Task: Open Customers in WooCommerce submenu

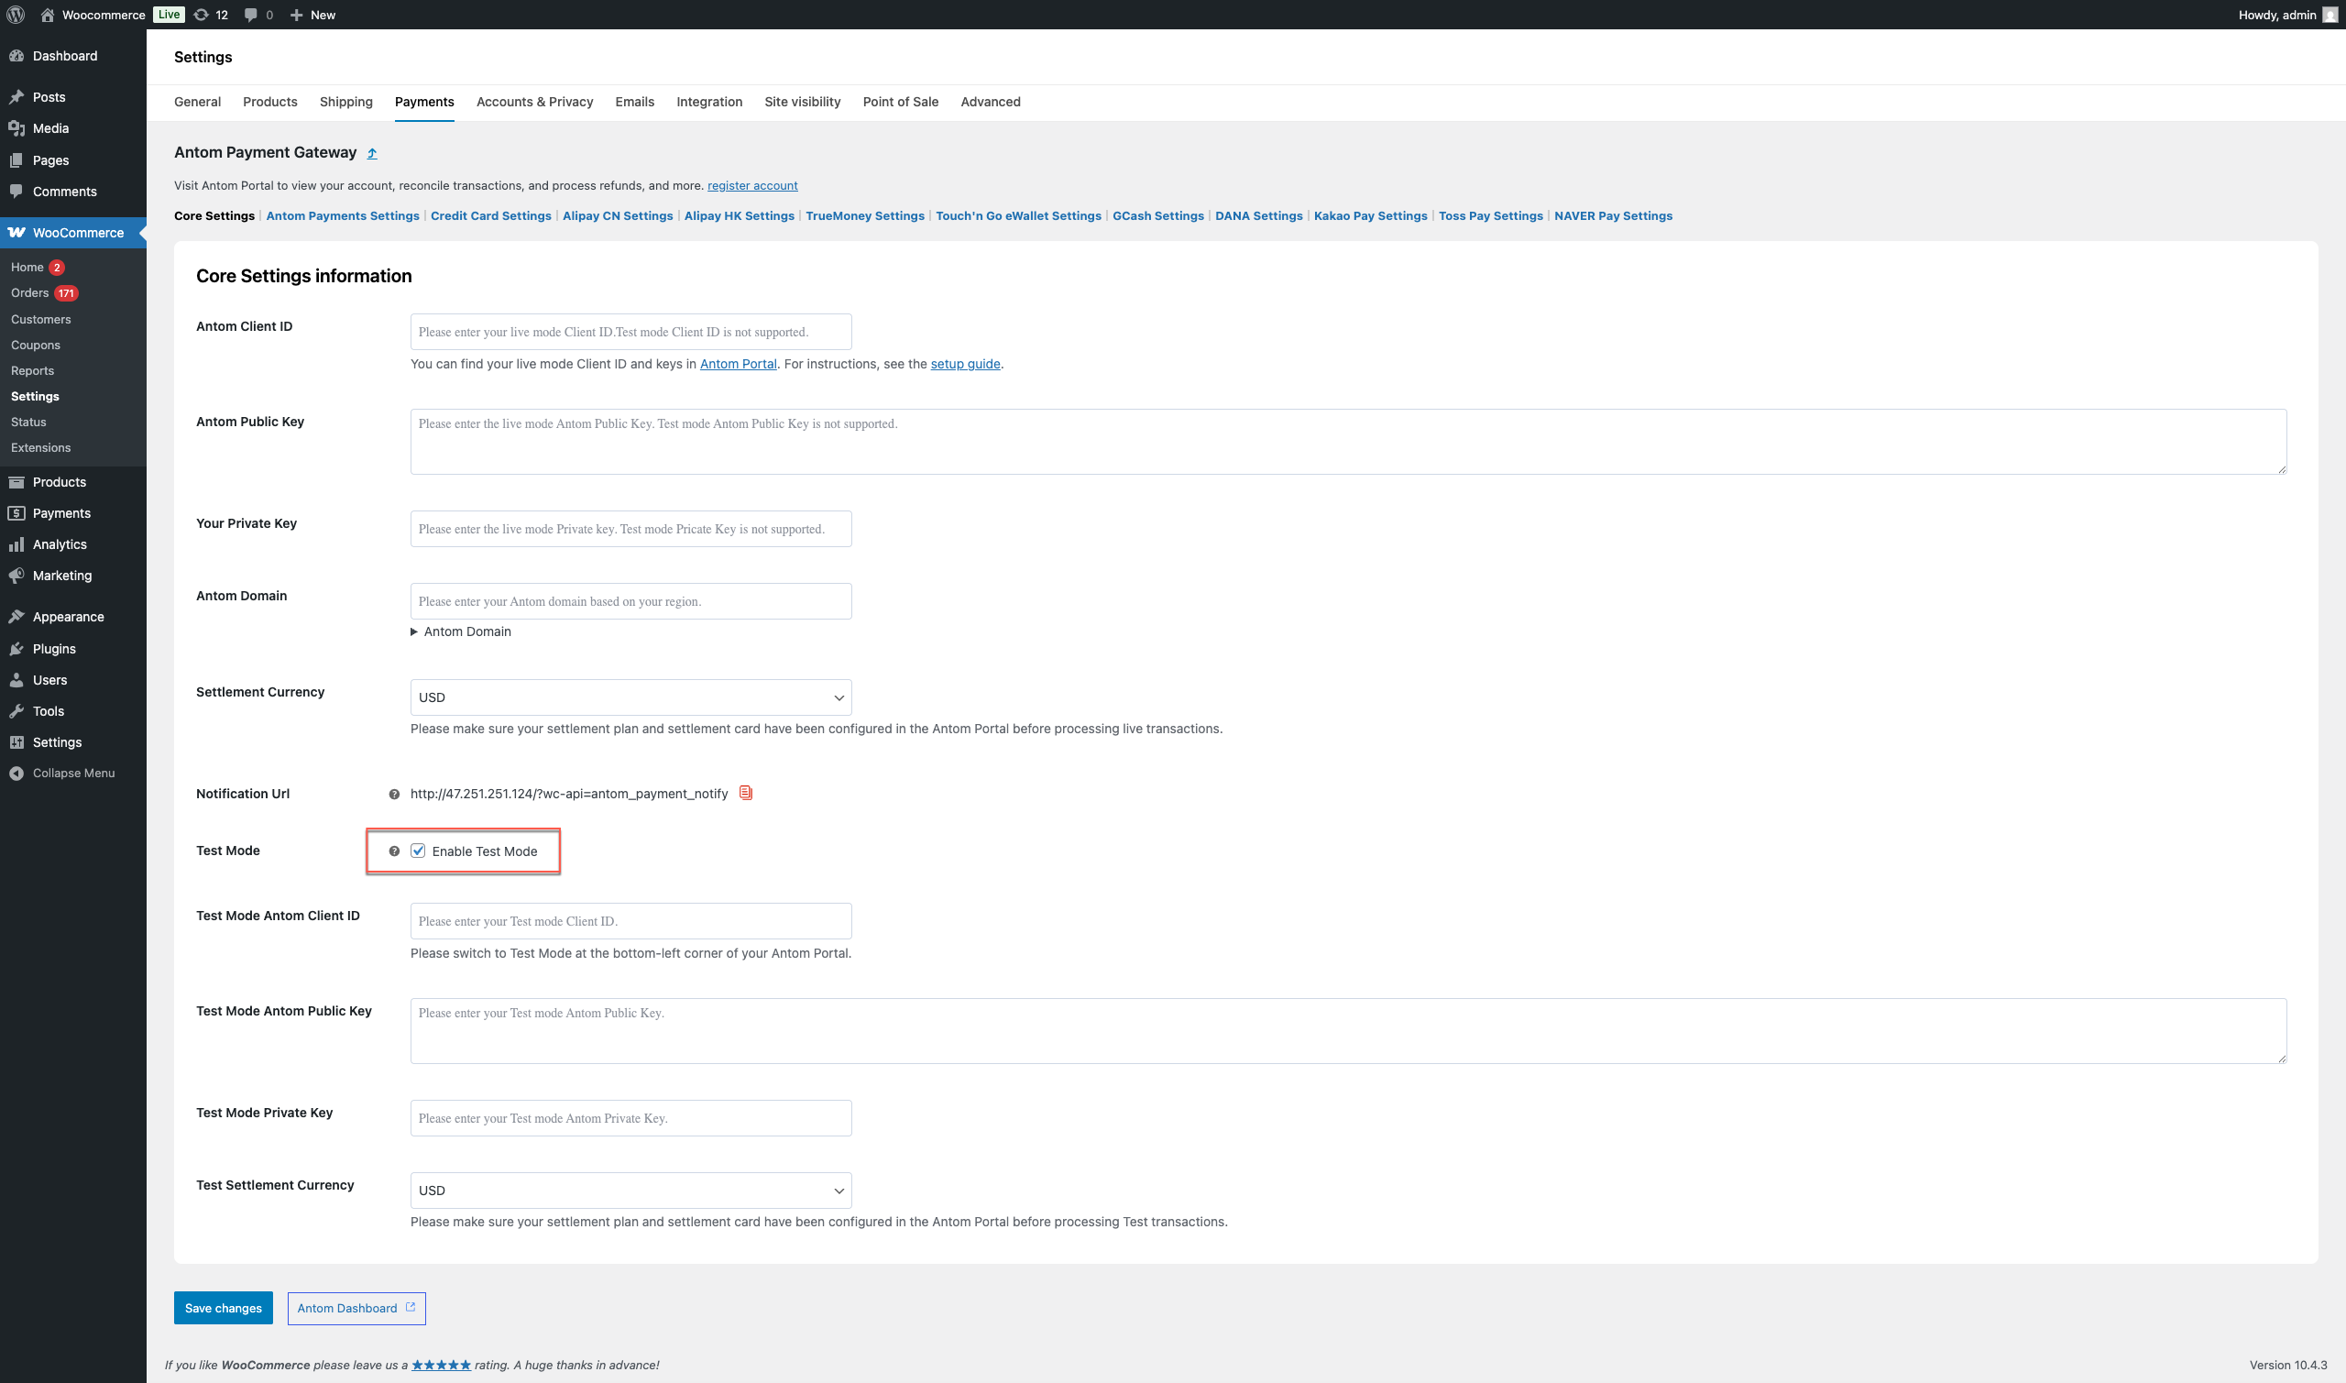Action: tap(41, 319)
